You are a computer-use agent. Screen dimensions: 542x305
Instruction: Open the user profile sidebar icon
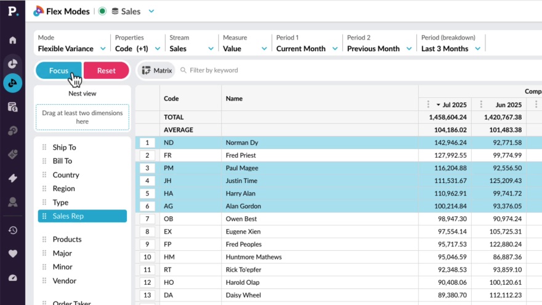[13, 202]
